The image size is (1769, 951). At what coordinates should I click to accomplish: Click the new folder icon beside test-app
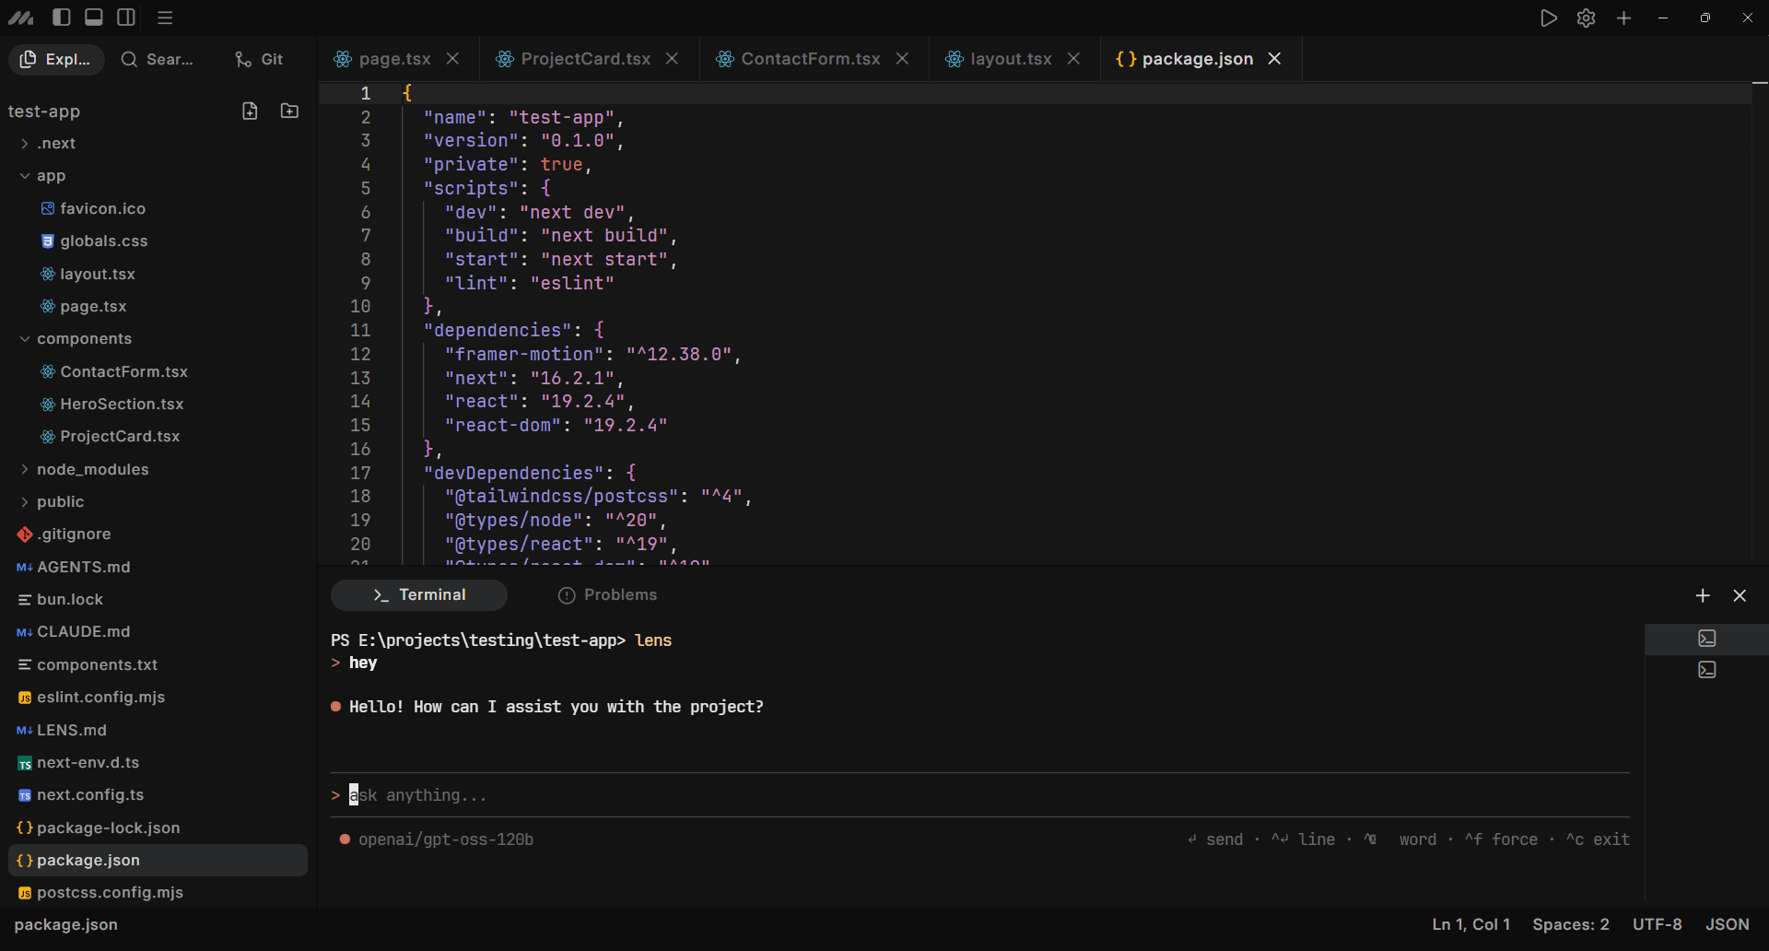point(289,112)
